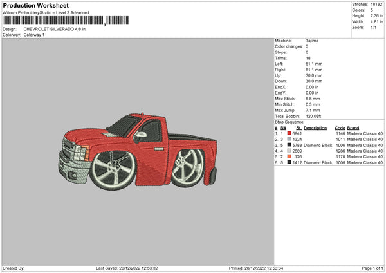Click the Machine value Tajima
Viewport: 386px width, 273px height.
[x=312, y=41]
